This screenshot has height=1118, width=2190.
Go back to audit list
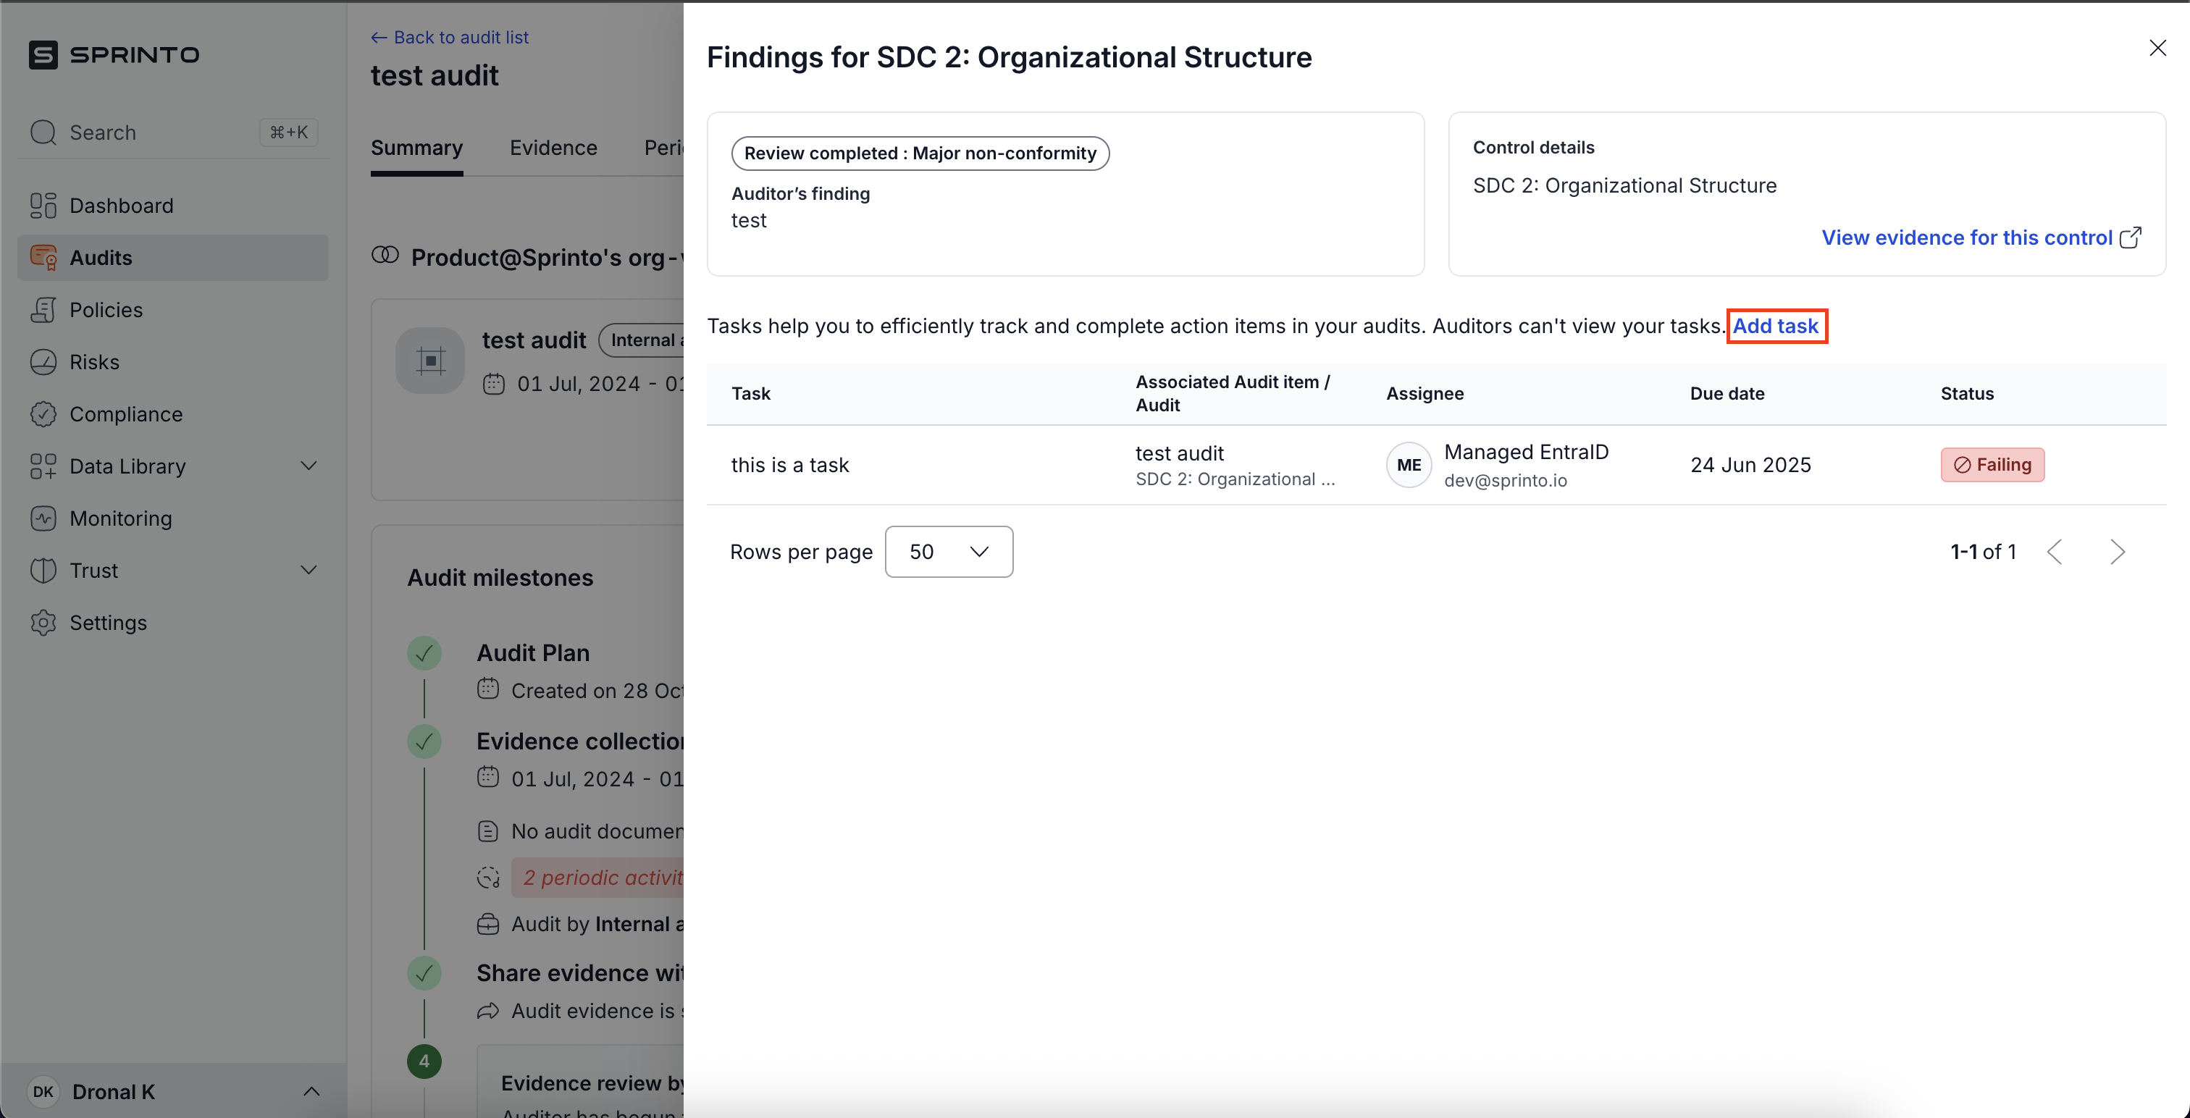point(450,38)
